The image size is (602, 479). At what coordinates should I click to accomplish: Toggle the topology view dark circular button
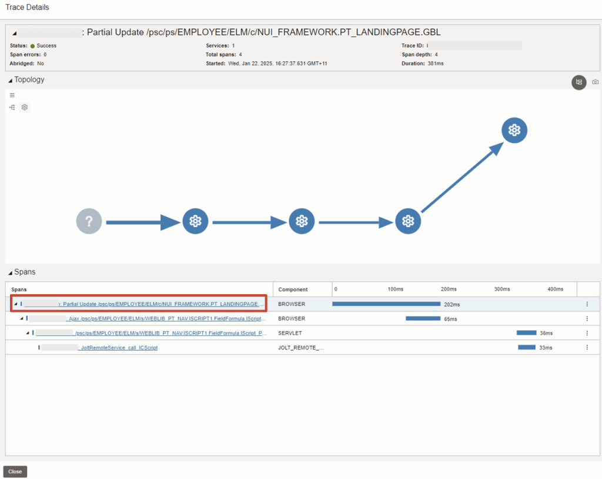(x=579, y=82)
